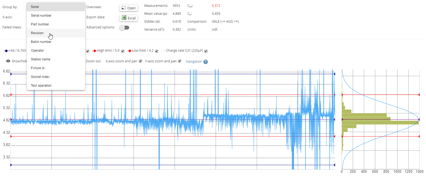Click the eye icon beside Show/hide
426x178 pixels.
click(8, 61)
